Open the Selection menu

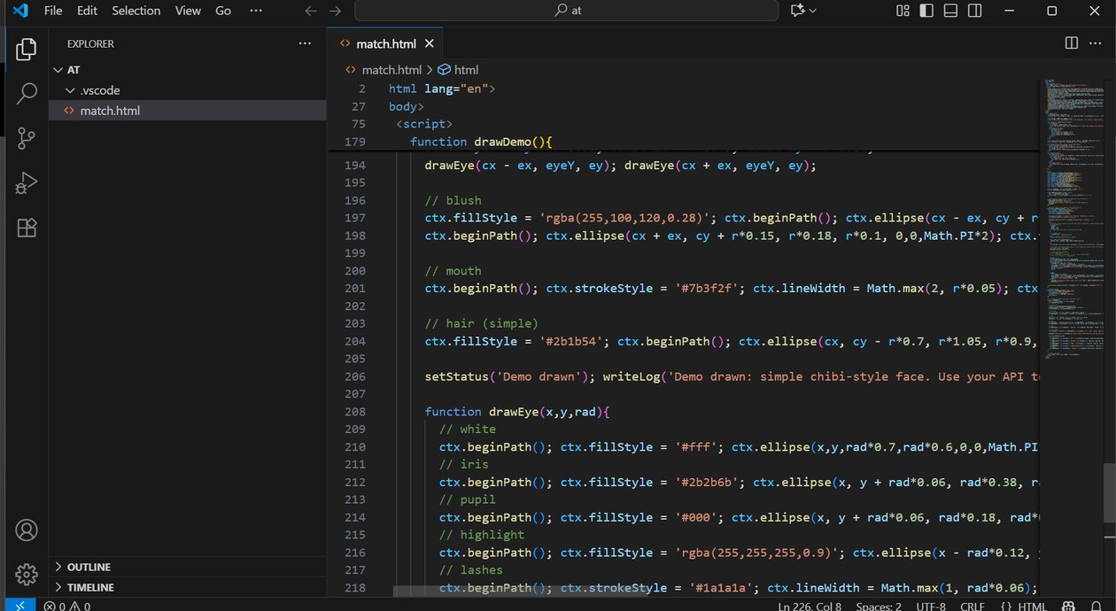coord(136,11)
